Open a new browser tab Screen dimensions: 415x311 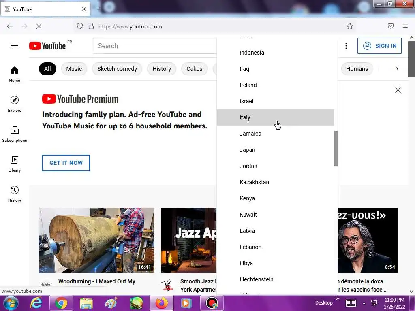click(x=98, y=9)
